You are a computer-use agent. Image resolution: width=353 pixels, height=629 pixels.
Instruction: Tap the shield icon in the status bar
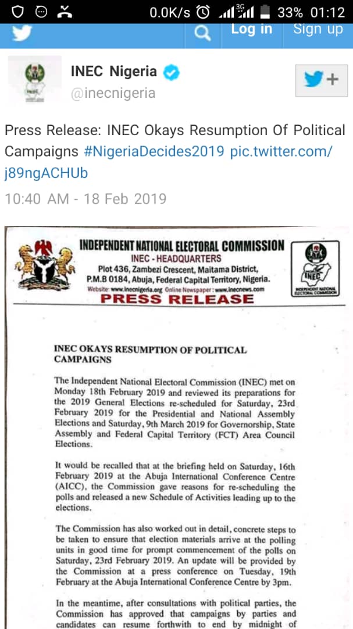(x=18, y=12)
